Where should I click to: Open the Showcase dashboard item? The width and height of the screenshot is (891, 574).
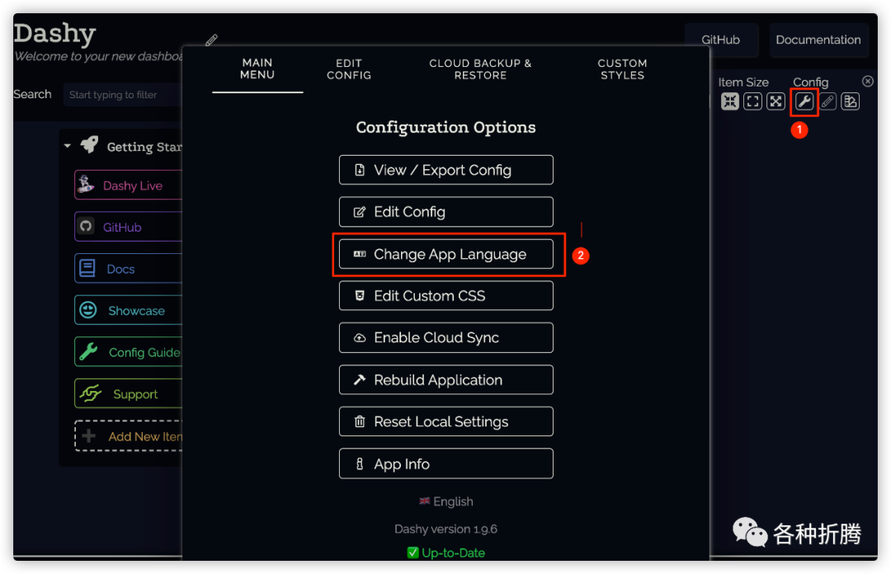coord(129,310)
